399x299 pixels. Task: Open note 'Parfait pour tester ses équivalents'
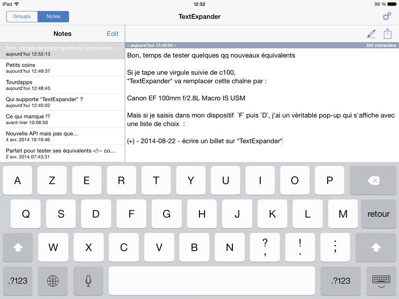click(x=62, y=153)
